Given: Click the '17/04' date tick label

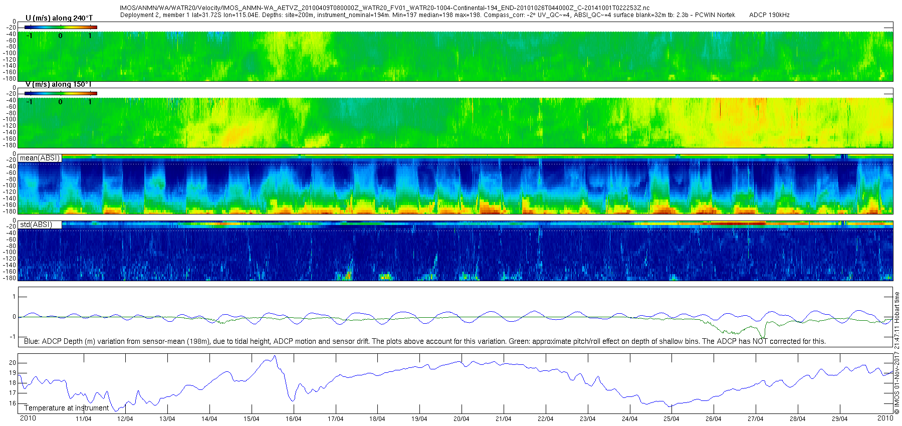Looking at the screenshot, I should [336, 419].
